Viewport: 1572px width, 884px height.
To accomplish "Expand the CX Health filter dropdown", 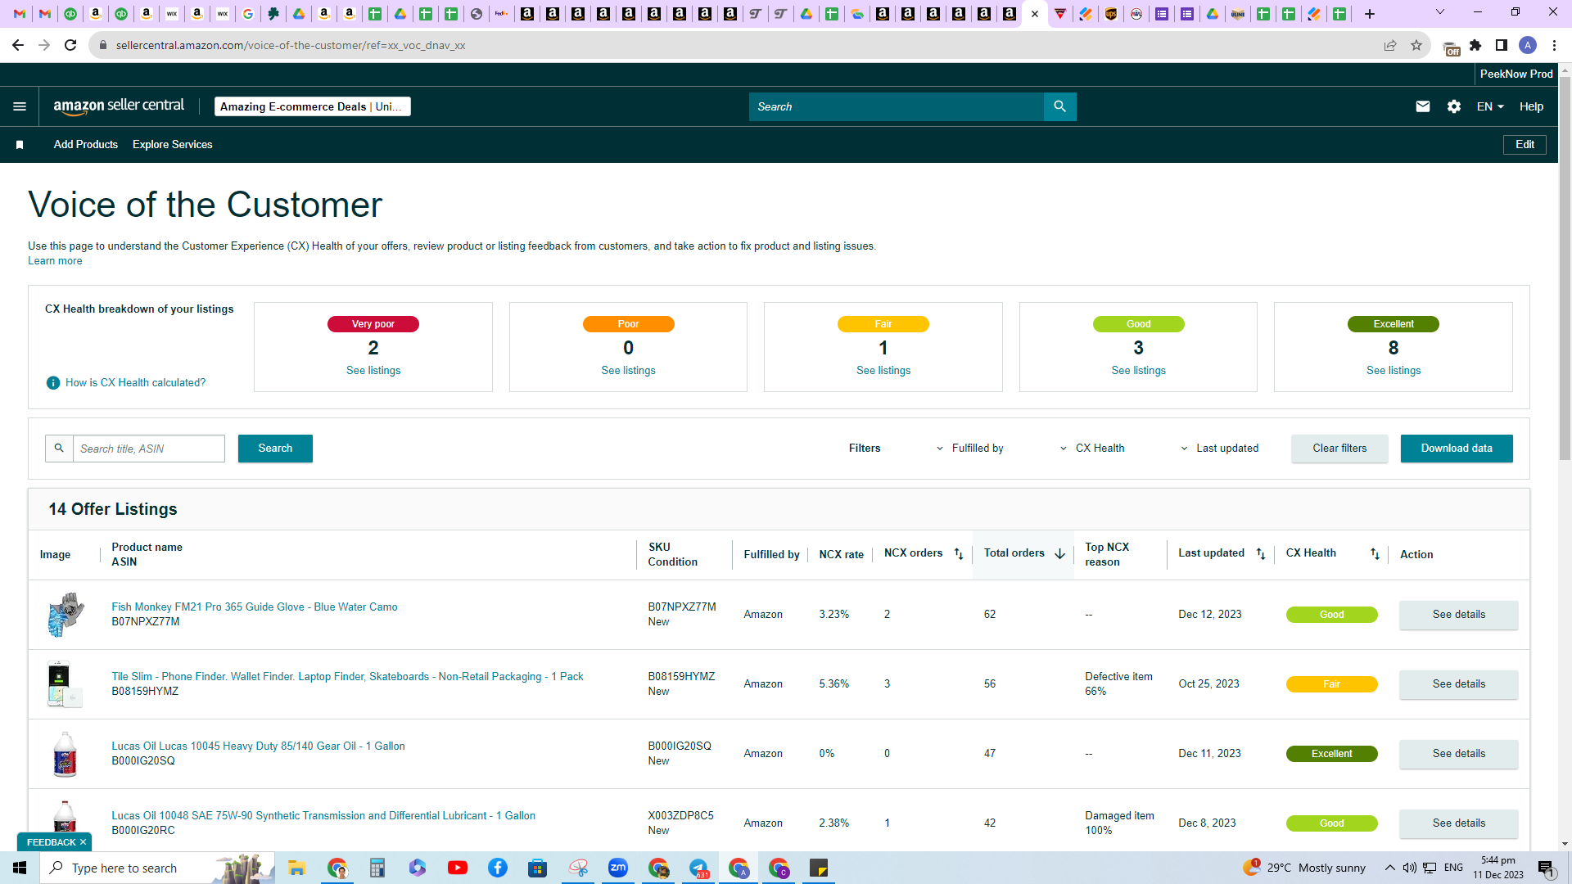I will tap(1092, 449).
